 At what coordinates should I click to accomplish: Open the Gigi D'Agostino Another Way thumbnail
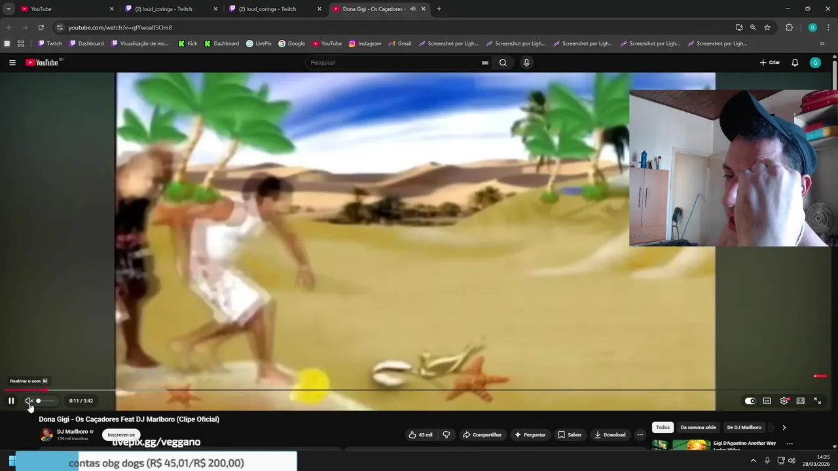pyautogui.click(x=681, y=445)
